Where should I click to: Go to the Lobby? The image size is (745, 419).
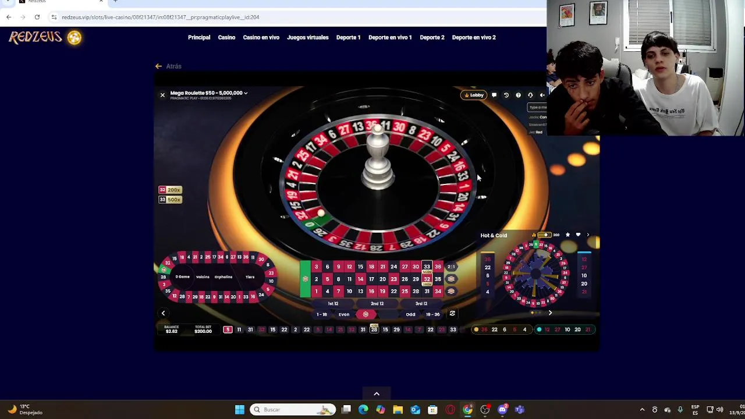point(474,95)
